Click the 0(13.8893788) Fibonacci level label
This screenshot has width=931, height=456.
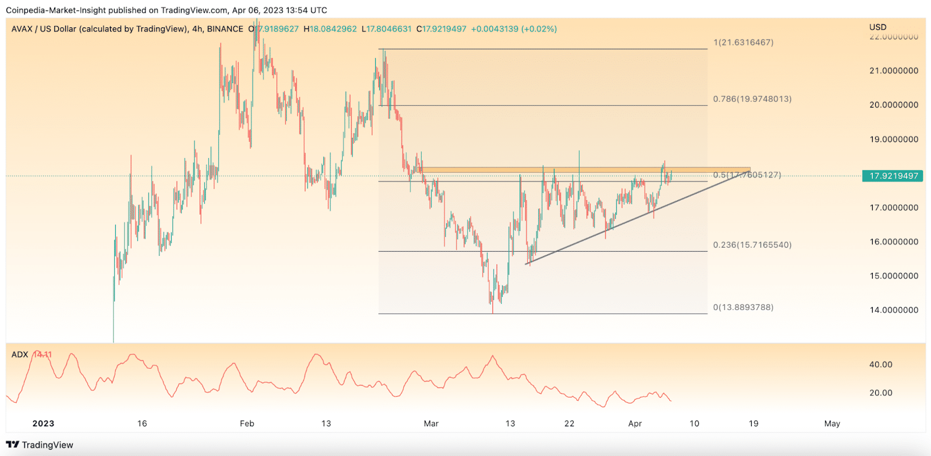pyautogui.click(x=743, y=307)
